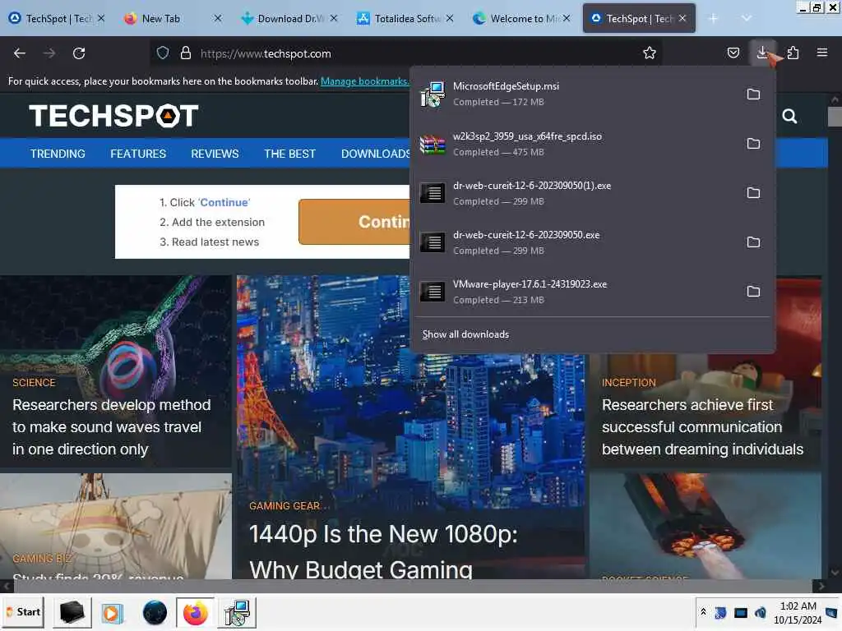
Task: Click the volume tray icon
Action: click(761, 613)
